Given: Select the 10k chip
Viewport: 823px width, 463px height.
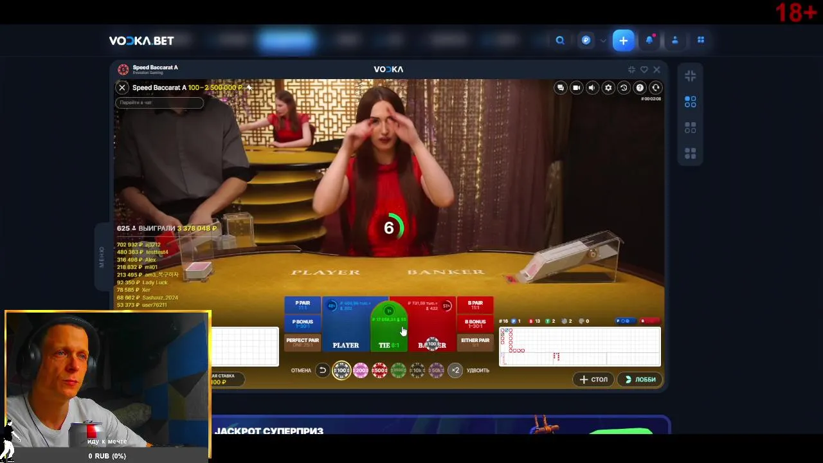Looking at the screenshot, I should coord(417,370).
